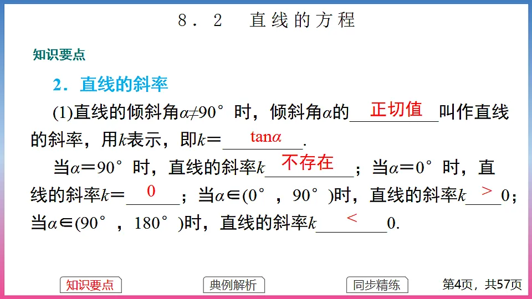The image size is (532, 299).
Task: Click the red answer 0 after k=
Action: (x=151, y=191)
